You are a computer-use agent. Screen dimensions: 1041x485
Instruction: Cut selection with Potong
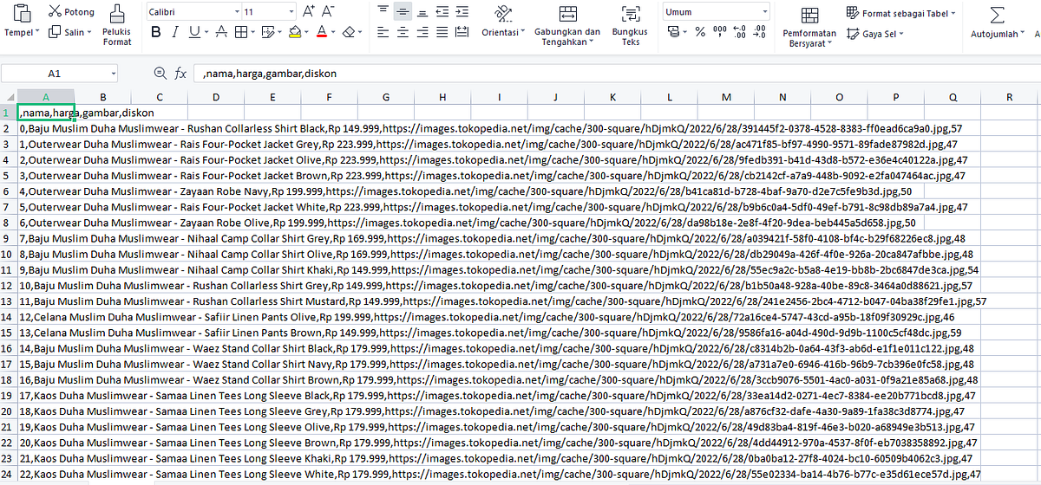[x=71, y=11]
